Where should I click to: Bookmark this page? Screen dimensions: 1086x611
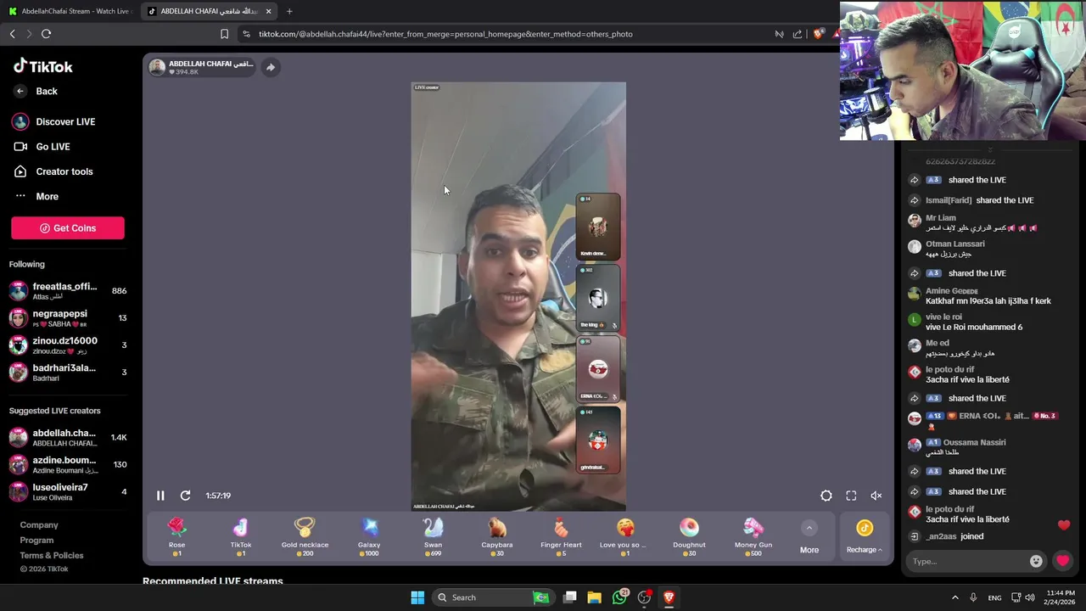[x=224, y=34]
